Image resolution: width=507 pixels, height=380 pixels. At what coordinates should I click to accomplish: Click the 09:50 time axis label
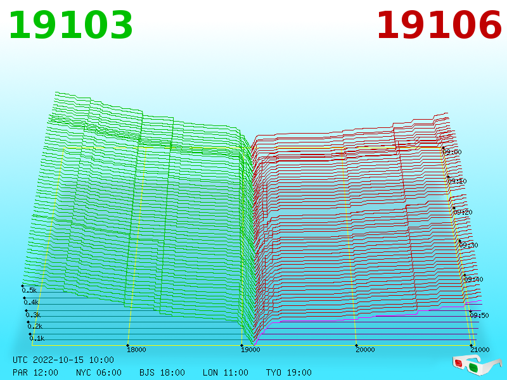(479, 315)
